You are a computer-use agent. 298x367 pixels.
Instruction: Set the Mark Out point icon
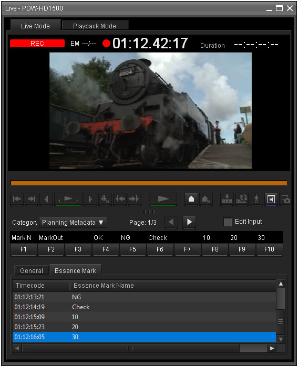coord(90,199)
